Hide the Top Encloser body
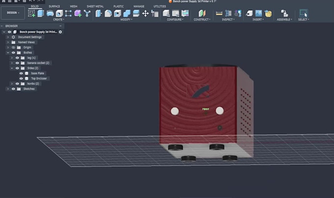Image resolution: width=334 pixels, height=198 pixels. click(x=21, y=78)
